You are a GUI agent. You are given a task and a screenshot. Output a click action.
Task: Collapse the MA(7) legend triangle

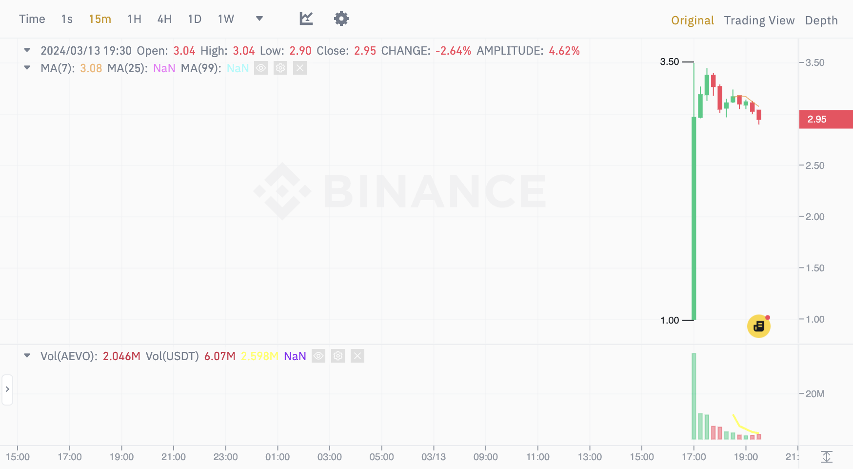pyautogui.click(x=27, y=67)
